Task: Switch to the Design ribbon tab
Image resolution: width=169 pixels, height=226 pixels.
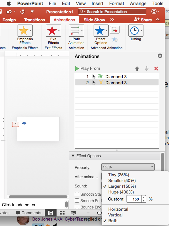Action: (9, 20)
